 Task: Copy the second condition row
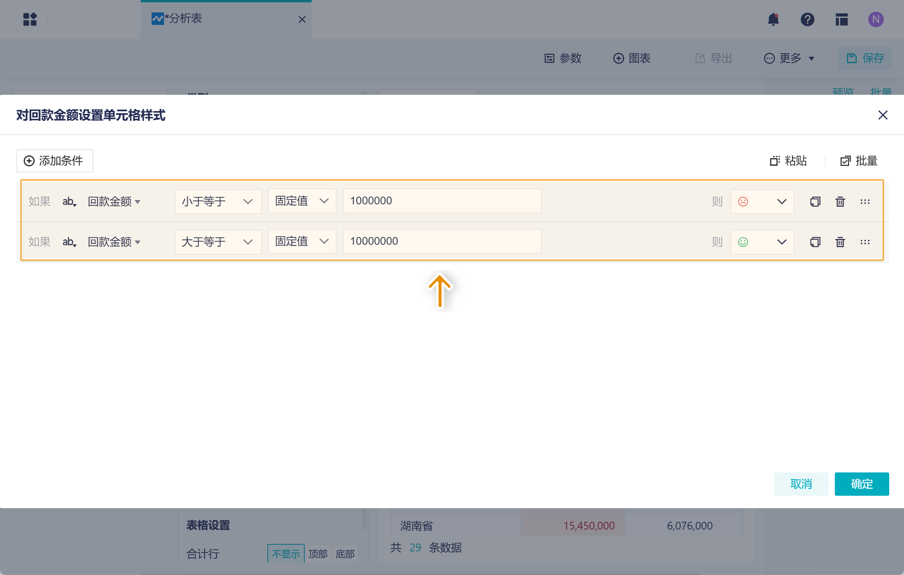click(x=815, y=242)
